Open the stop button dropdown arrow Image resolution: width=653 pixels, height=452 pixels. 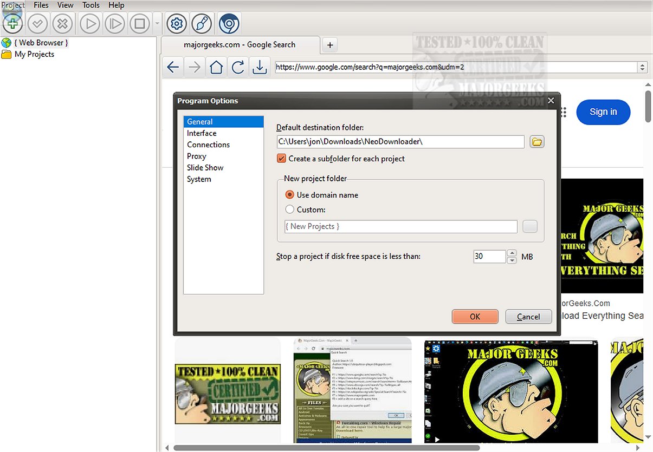[x=157, y=23]
